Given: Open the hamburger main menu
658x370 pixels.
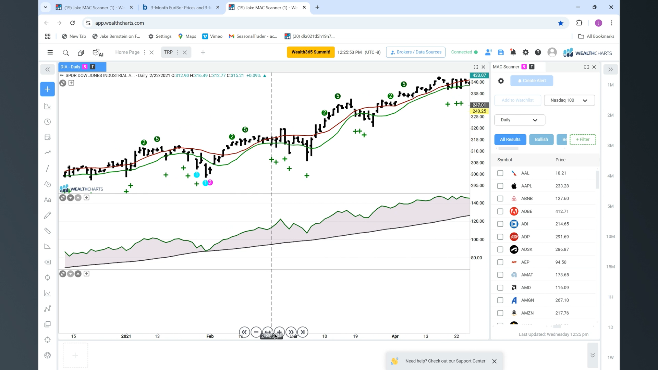Looking at the screenshot, I should pyautogui.click(x=50, y=52).
